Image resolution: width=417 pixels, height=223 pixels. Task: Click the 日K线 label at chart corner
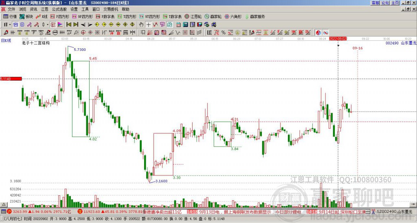6,40
